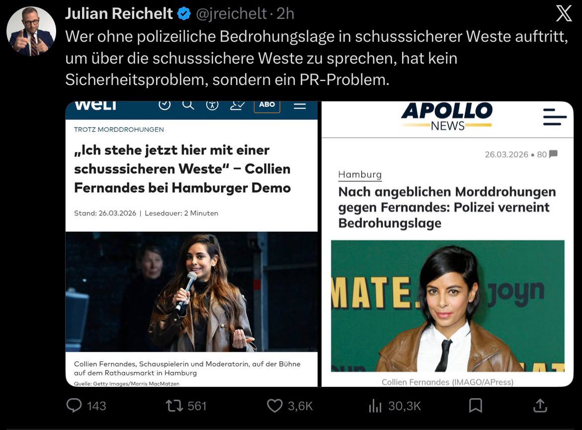Click the WELT ABO subscribe button
Viewport: 582px width, 430px height.
(267, 104)
